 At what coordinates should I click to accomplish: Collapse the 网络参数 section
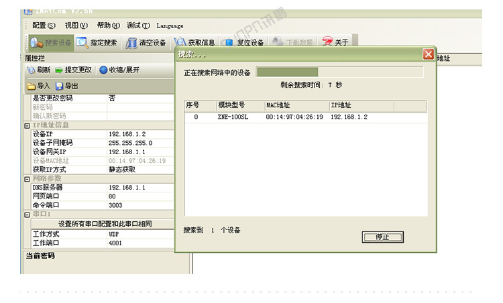point(27,179)
